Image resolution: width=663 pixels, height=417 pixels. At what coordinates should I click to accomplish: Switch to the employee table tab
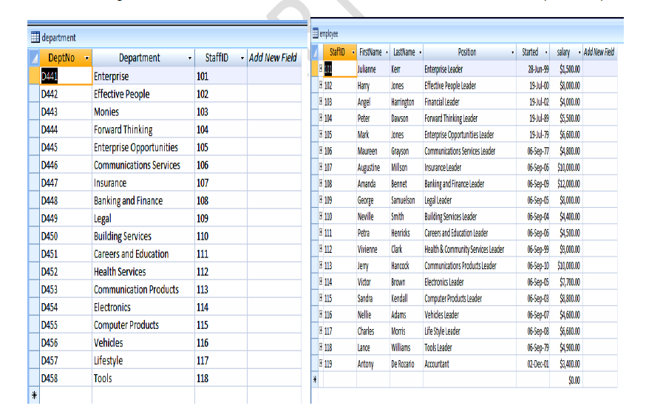pyautogui.click(x=329, y=33)
